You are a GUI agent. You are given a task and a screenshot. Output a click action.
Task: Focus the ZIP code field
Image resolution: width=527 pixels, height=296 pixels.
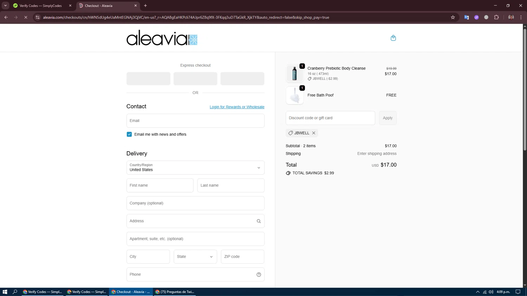click(x=242, y=257)
